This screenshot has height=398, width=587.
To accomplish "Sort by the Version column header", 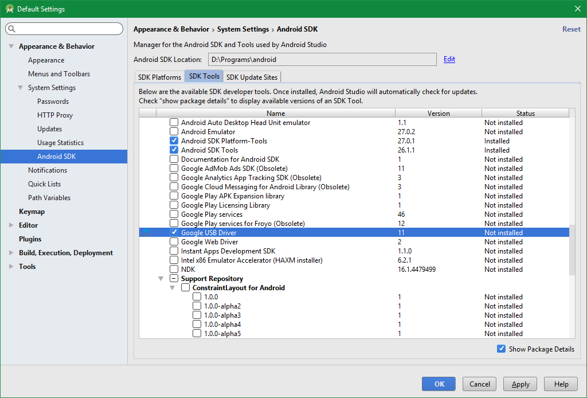I will (439, 113).
